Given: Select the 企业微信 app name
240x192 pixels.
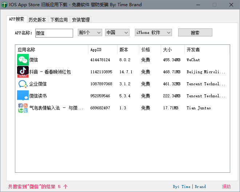Looking at the screenshot, I should click(38, 84).
